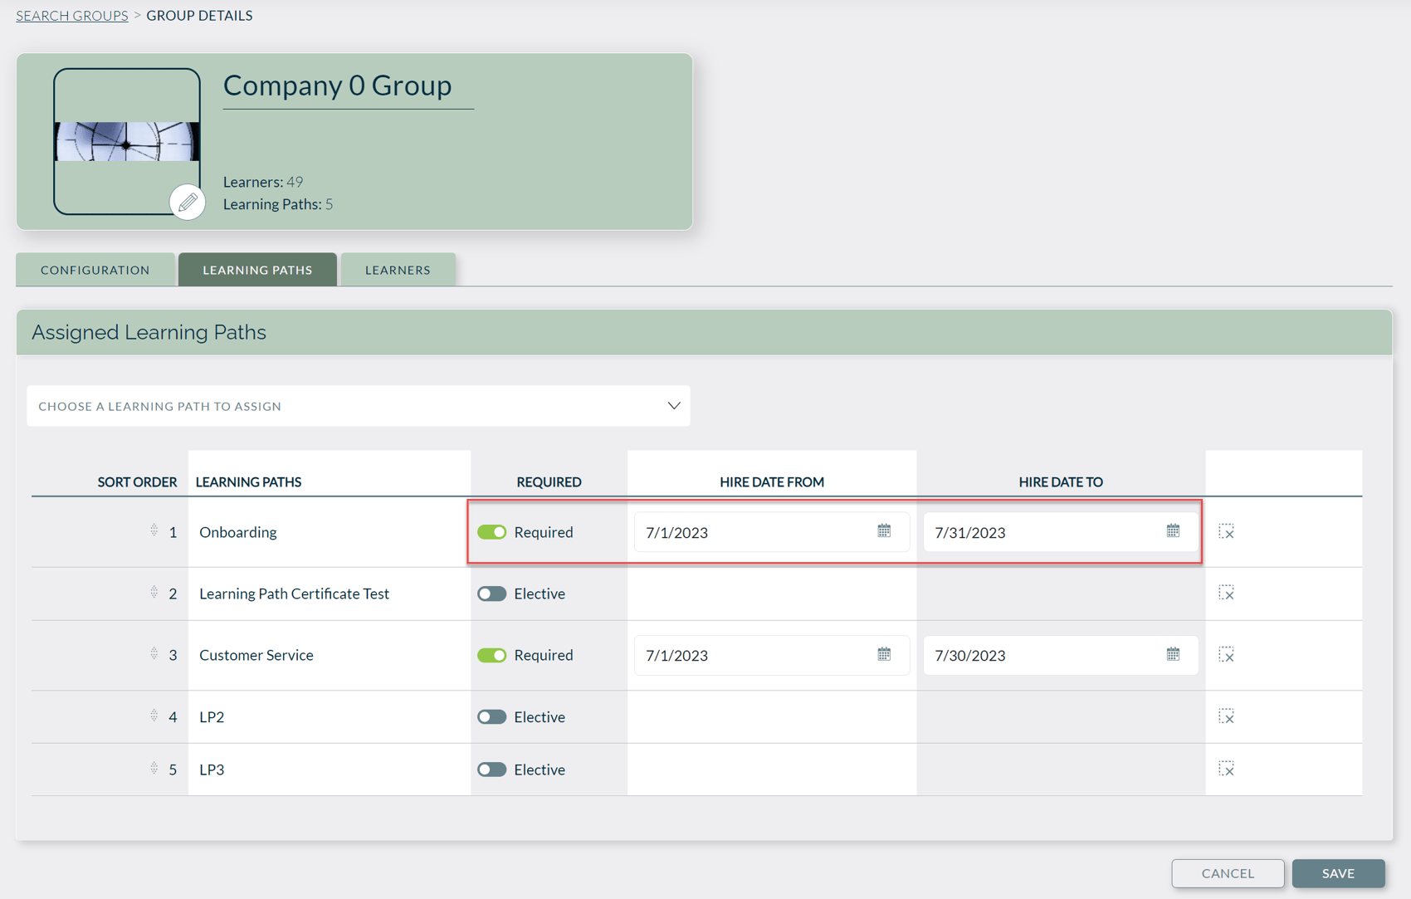The image size is (1411, 899).
Task: Toggle Elective switch for Learning Path Certificate Test
Action: tap(491, 594)
